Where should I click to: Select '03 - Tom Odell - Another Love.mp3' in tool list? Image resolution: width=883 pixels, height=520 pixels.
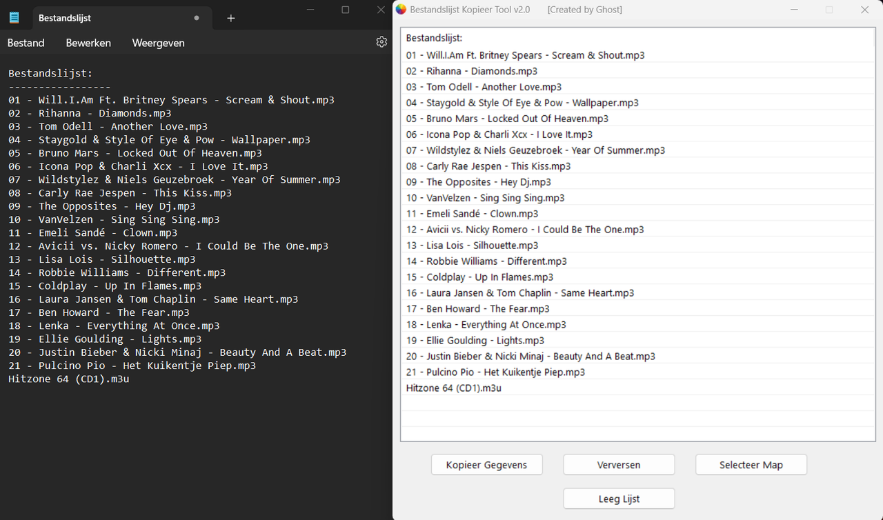tap(638, 87)
